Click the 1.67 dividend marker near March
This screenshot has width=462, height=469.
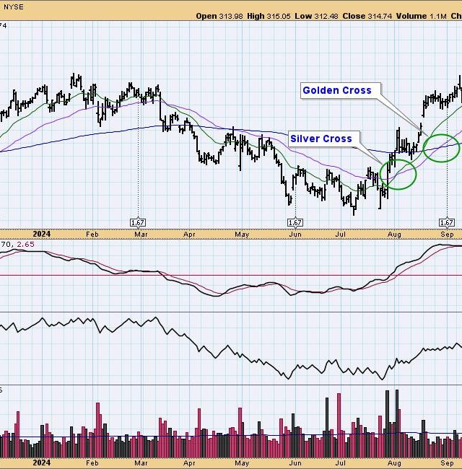point(138,222)
